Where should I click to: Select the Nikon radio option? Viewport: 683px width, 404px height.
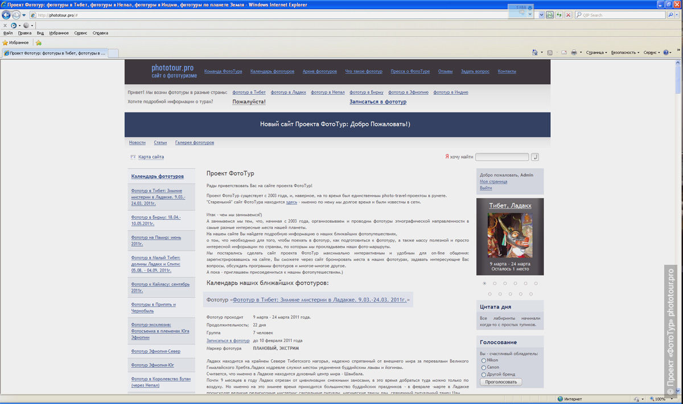484,360
